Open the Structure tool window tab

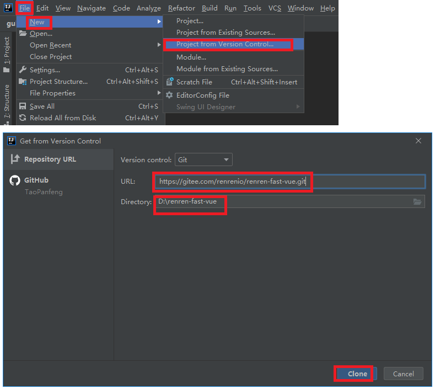click(x=7, y=101)
